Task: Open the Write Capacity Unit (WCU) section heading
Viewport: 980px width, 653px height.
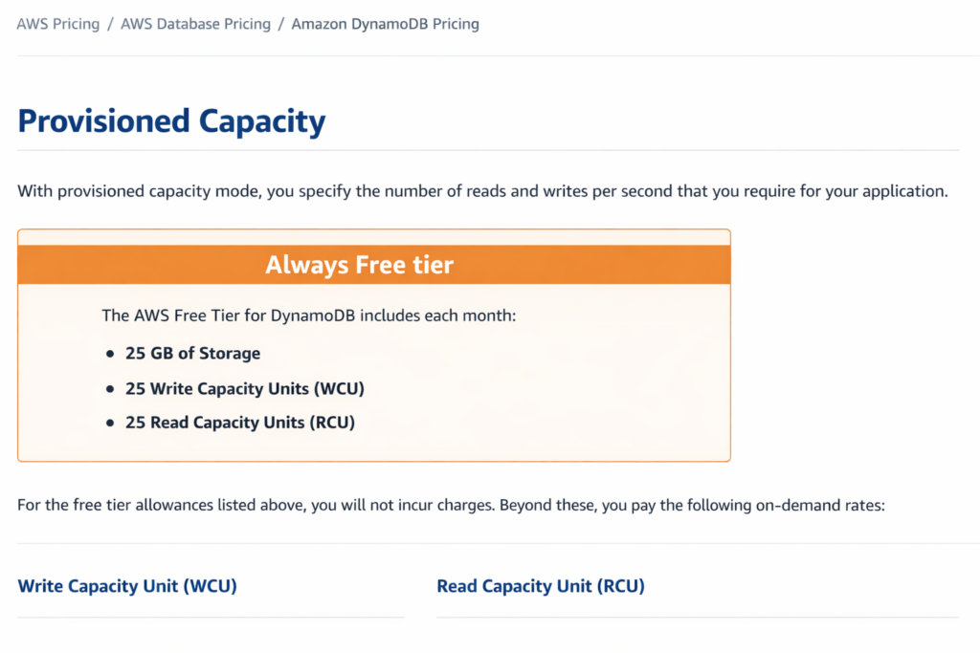Action: pos(126,586)
